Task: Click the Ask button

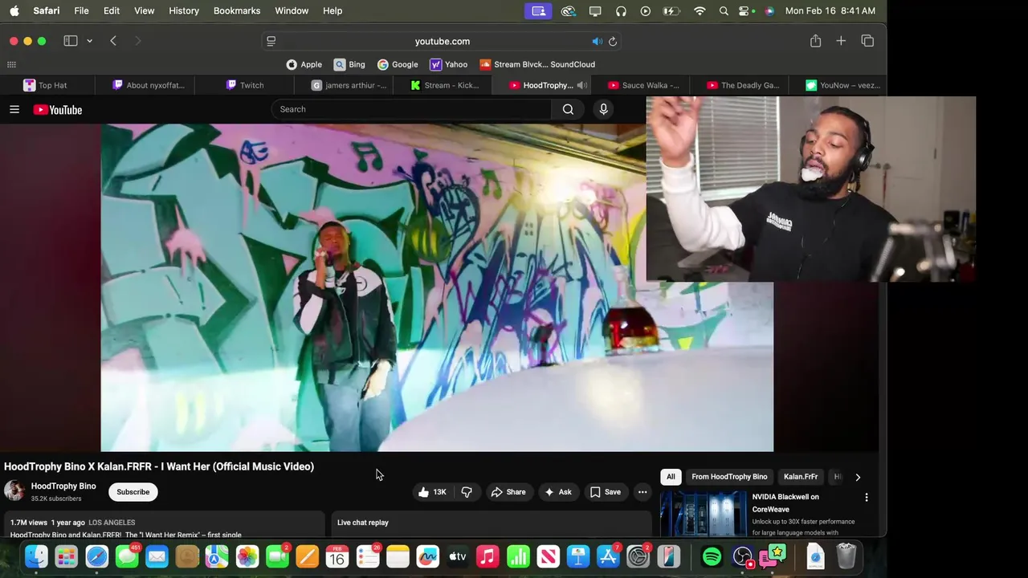Action: [x=557, y=492]
